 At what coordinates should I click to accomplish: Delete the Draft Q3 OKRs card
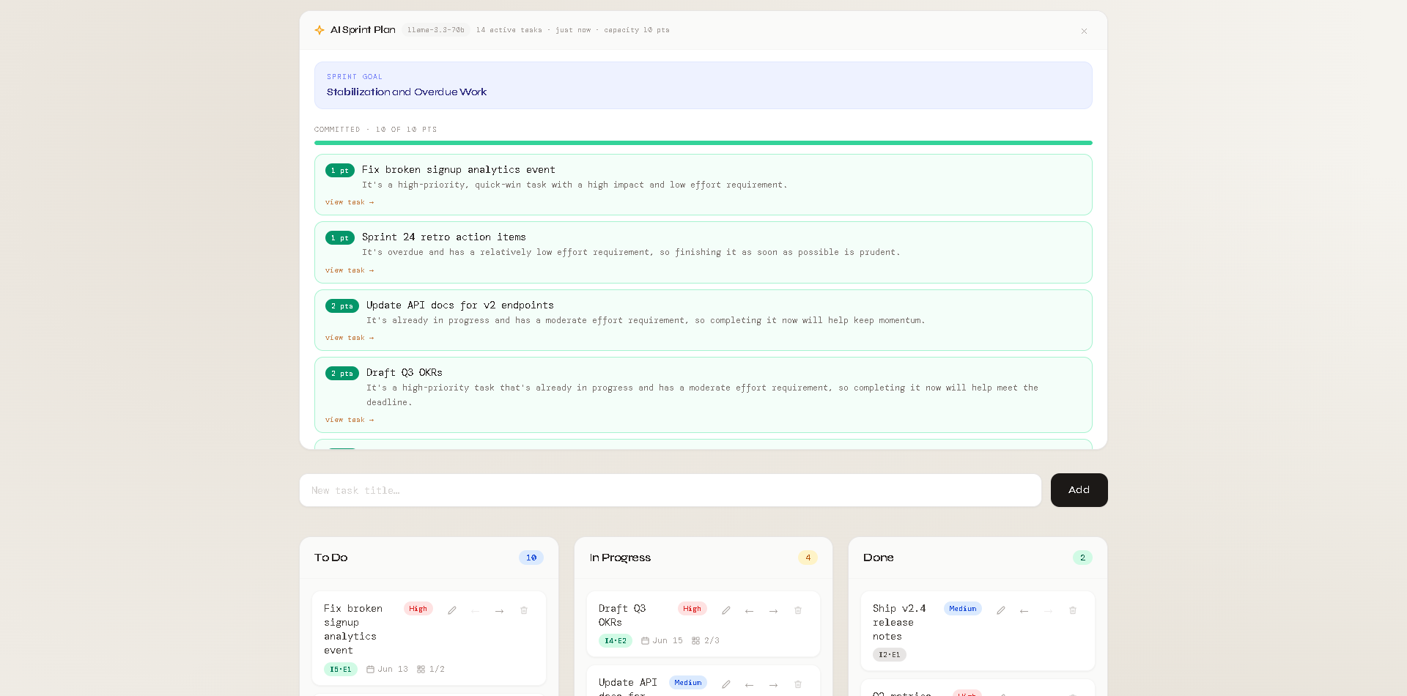click(798, 610)
